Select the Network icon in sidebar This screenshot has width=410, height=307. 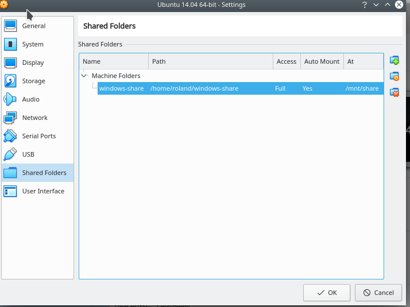11,118
